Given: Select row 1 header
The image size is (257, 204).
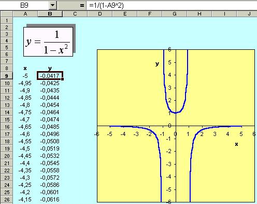Looking at the screenshot, I should [7, 21].
